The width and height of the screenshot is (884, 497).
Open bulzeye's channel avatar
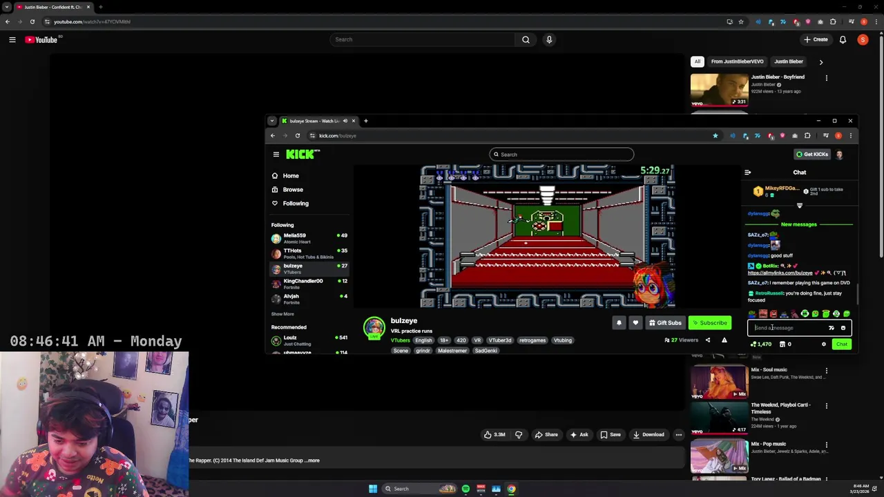(x=374, y=328)
